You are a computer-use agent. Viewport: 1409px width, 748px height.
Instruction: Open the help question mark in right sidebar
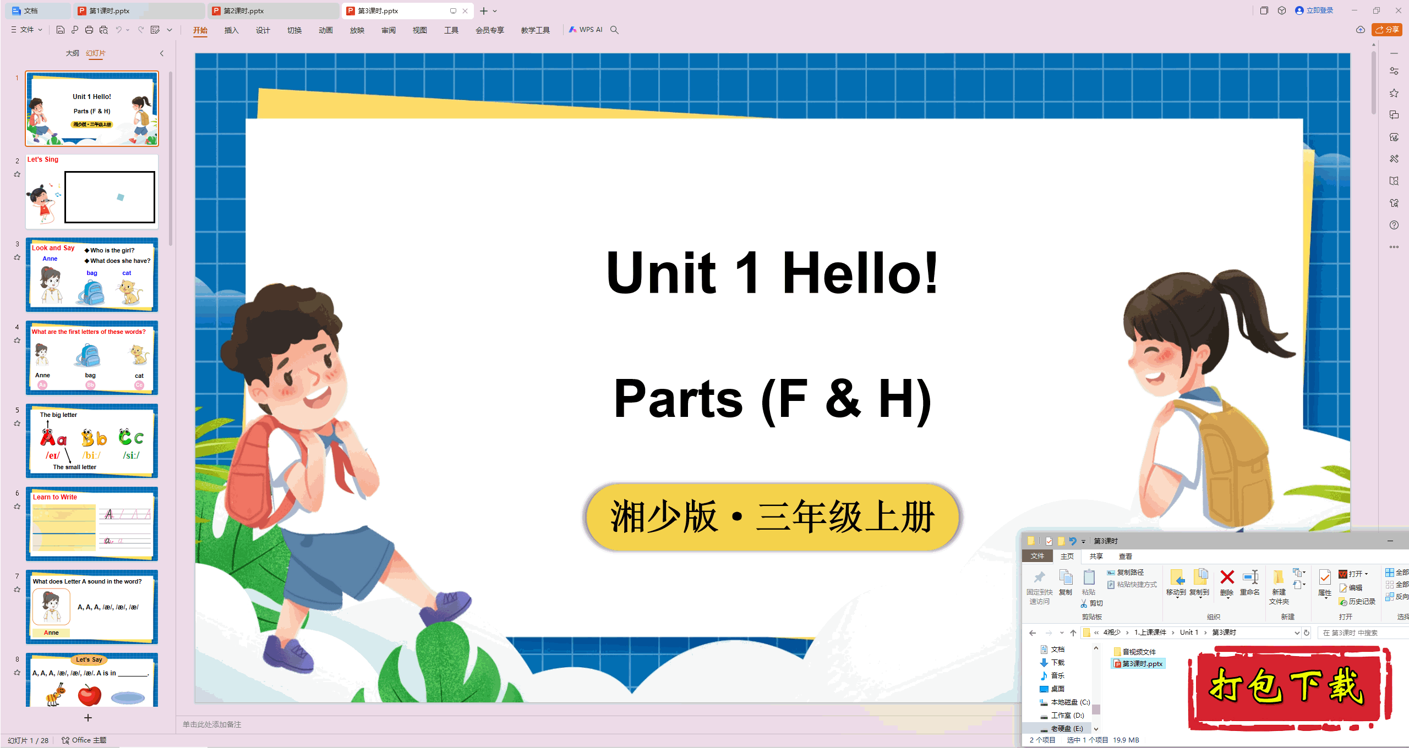[x=1394, y=225]
